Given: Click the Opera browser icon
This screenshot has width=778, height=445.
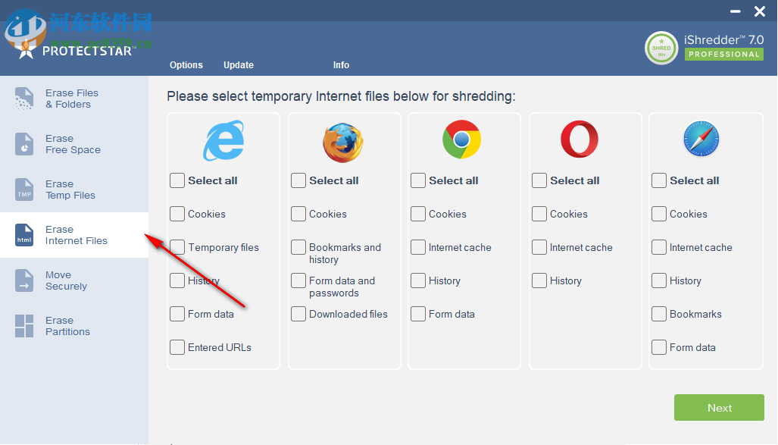Looking at the screenshot, I should coord(580,140).
